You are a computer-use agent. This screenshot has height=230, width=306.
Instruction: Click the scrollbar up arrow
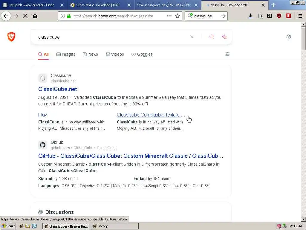click(x=303, y=25)
